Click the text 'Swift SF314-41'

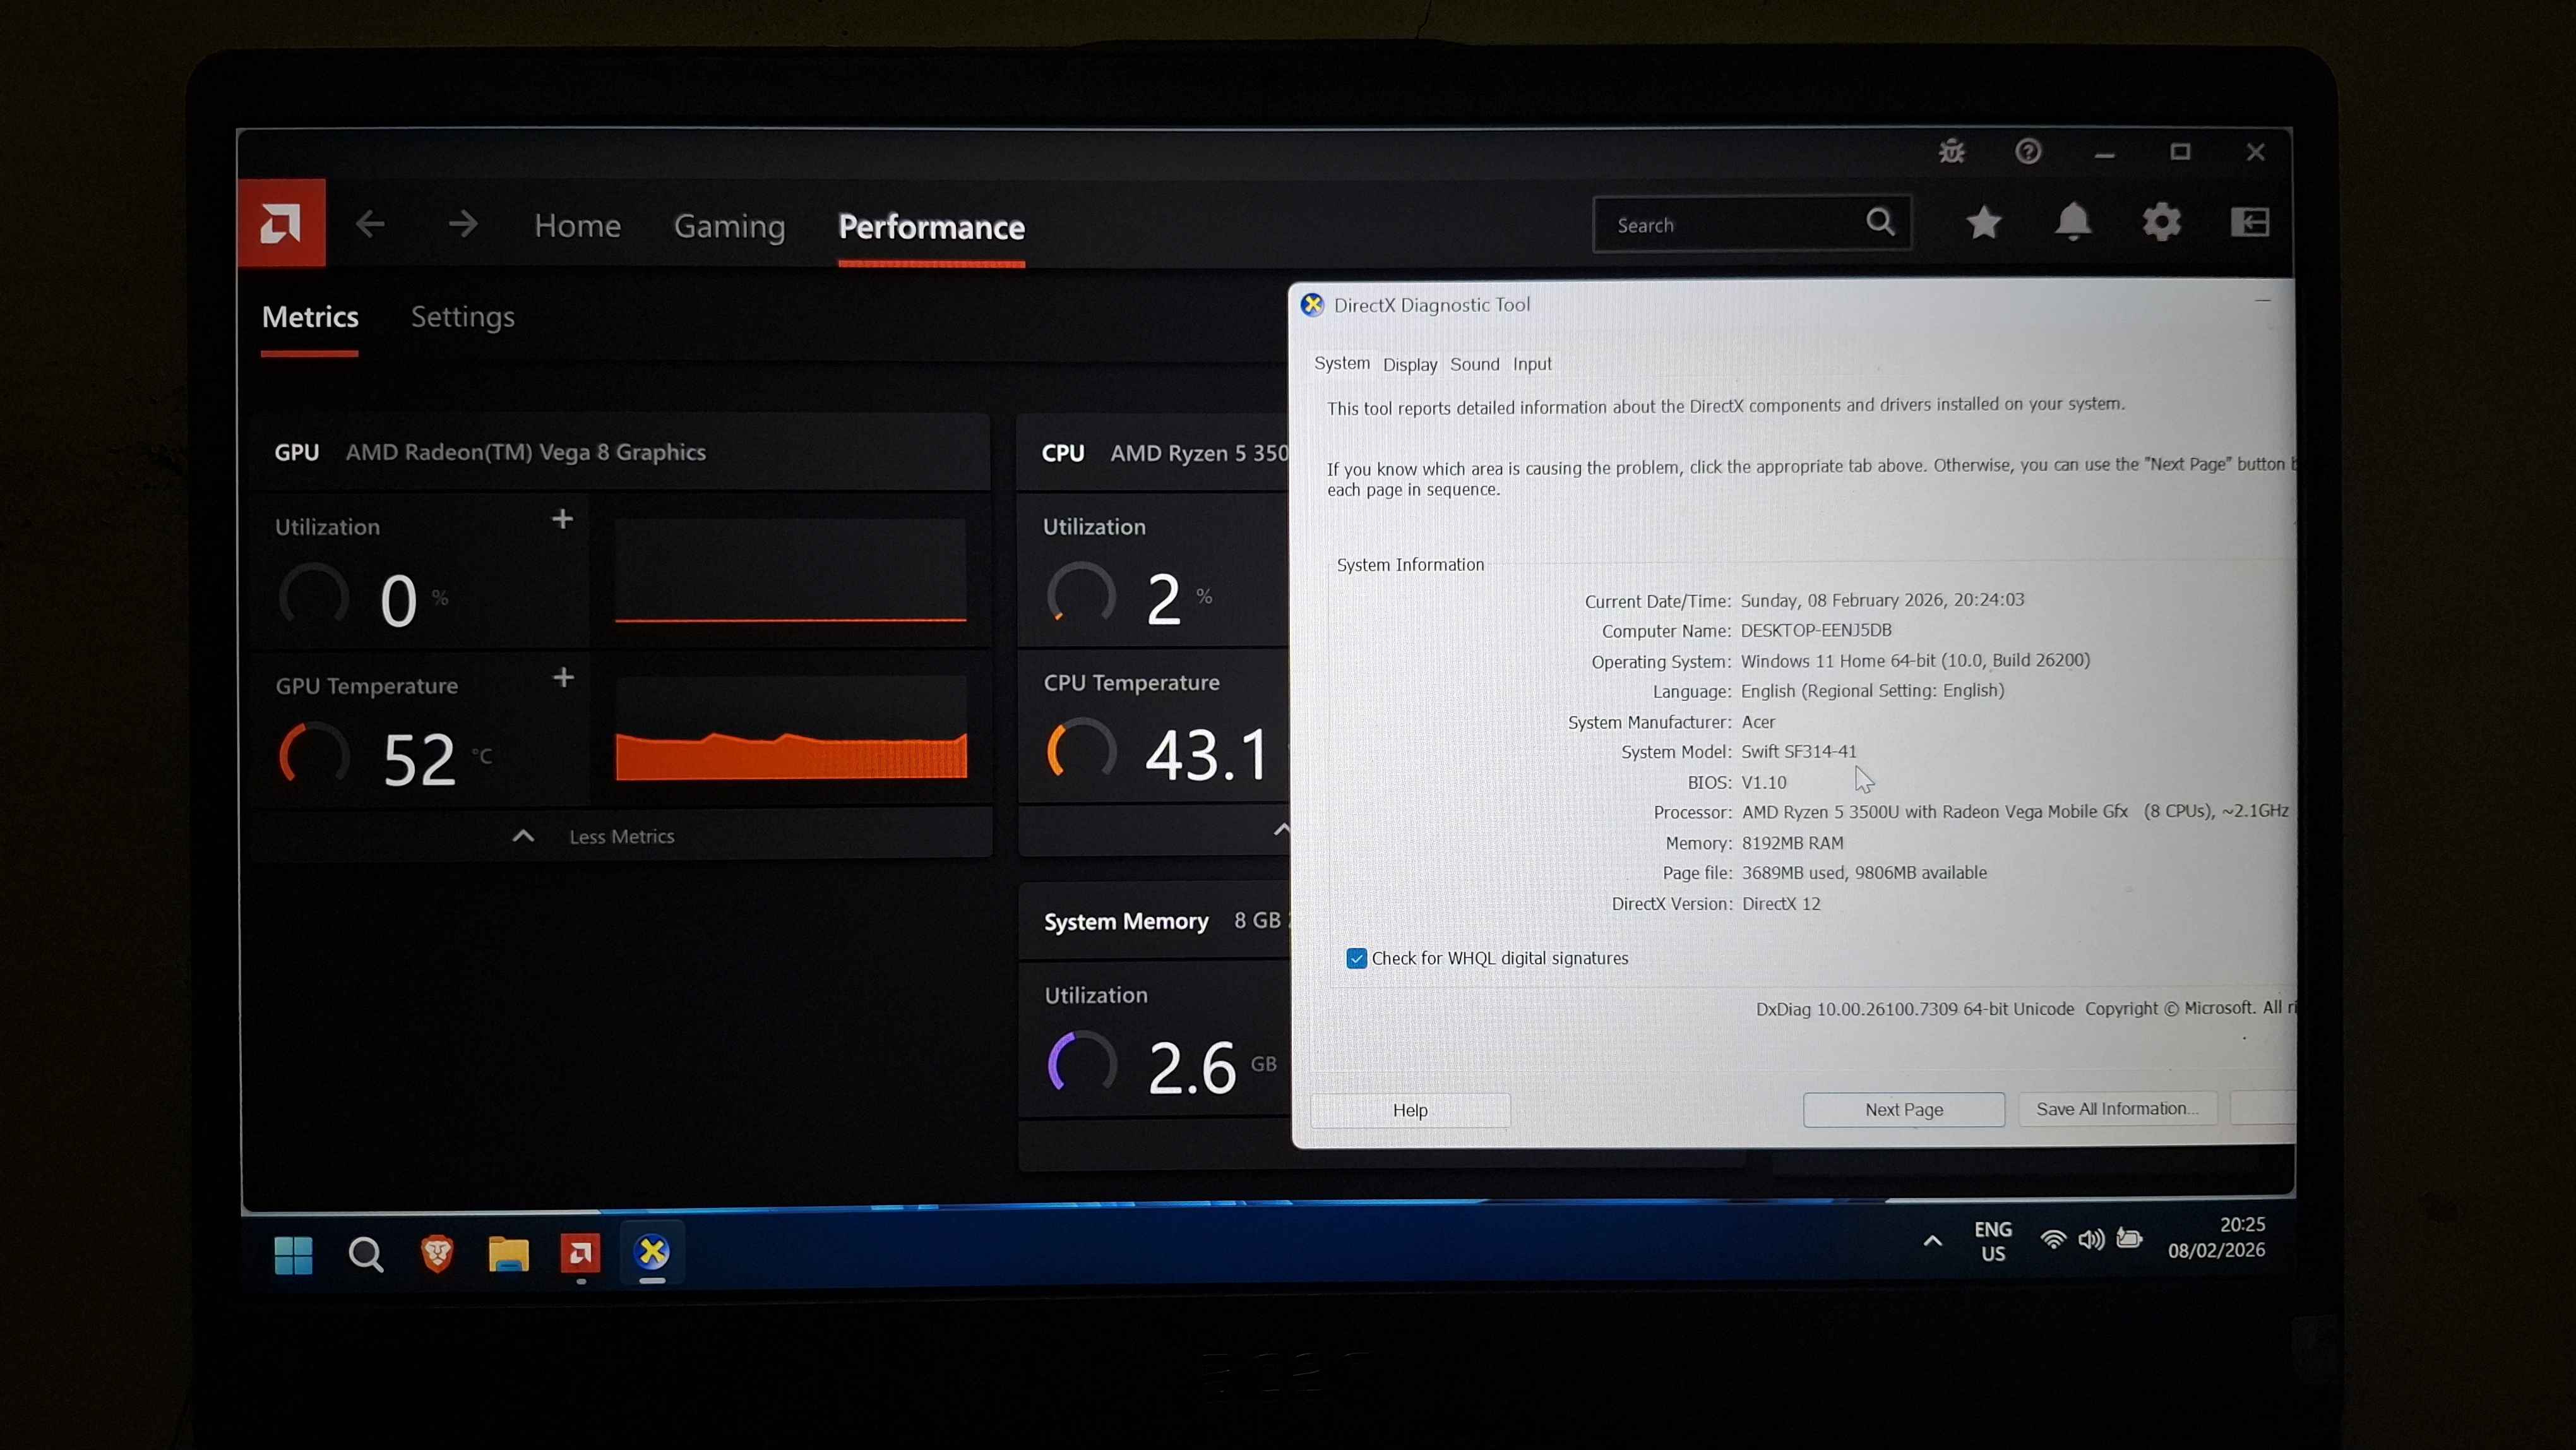point(1799,751)
